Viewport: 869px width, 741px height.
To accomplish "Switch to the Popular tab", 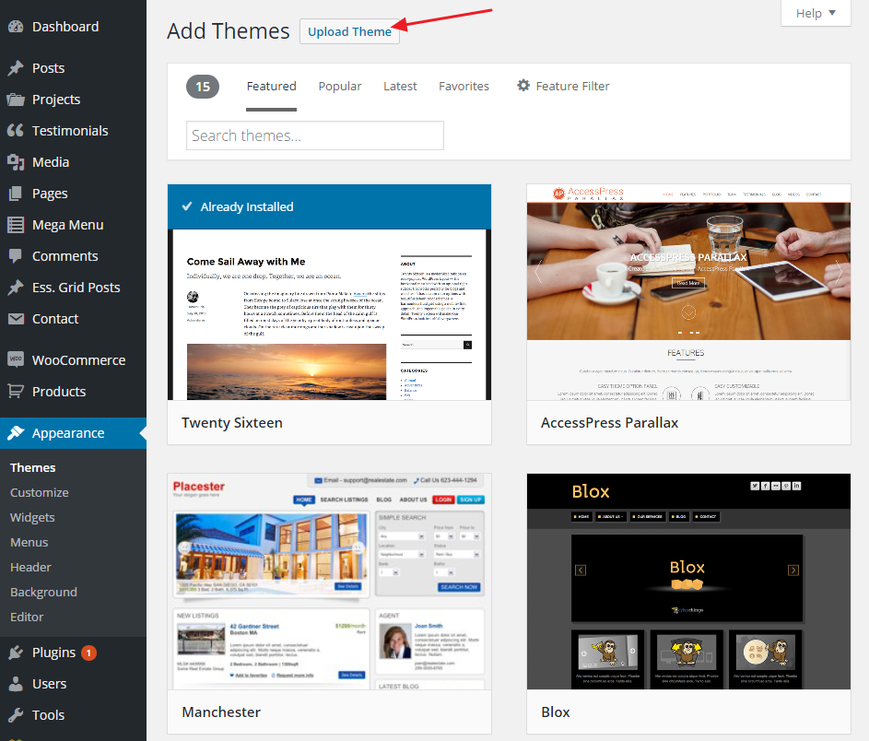I will coord(340,87).
